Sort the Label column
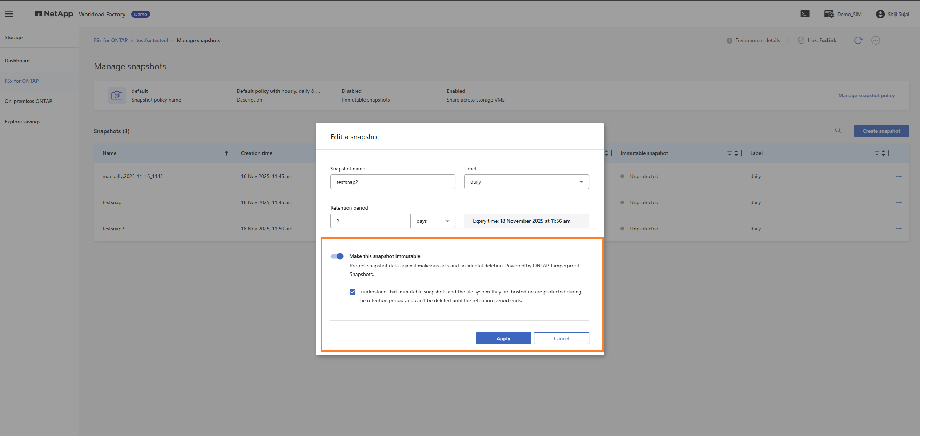The width and height of the screenshot is (928, 436). 883,153
